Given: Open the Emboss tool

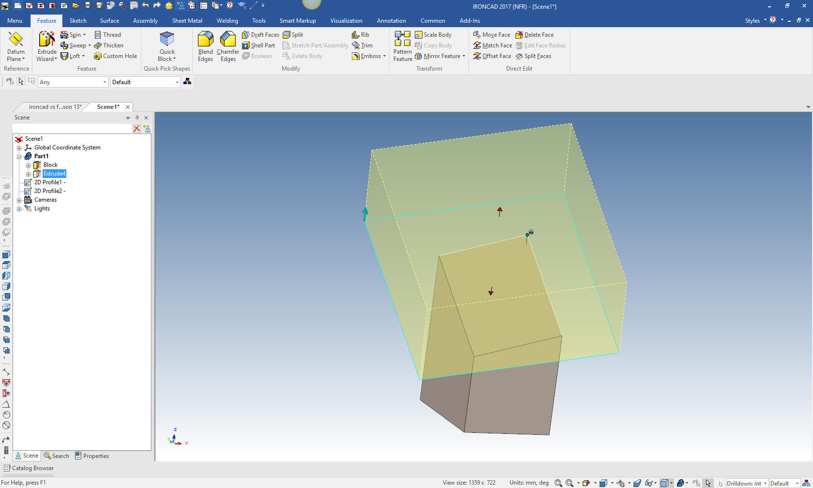Looking at the screenshot, I should 369,56.
